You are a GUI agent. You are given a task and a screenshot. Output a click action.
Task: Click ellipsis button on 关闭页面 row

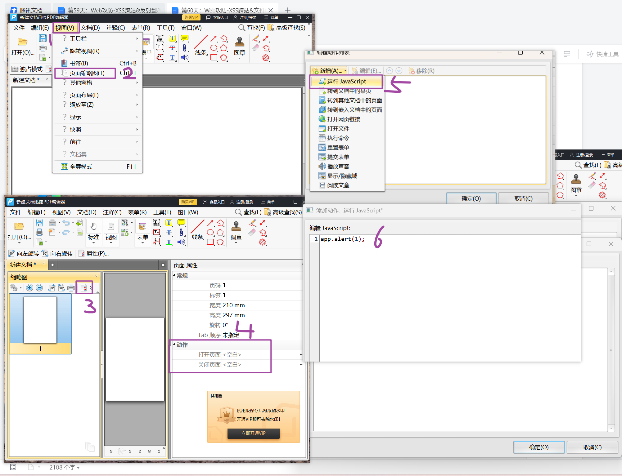click(301, 364)
